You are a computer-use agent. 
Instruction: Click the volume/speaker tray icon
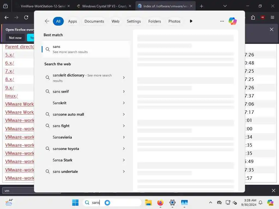235,202
